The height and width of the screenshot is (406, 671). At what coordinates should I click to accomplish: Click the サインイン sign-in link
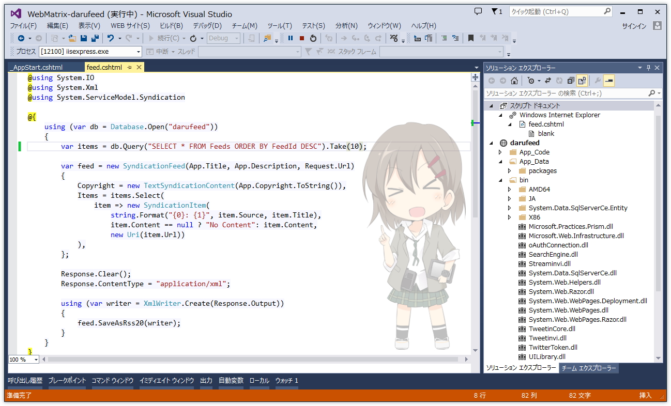click(x=634, y=26)
